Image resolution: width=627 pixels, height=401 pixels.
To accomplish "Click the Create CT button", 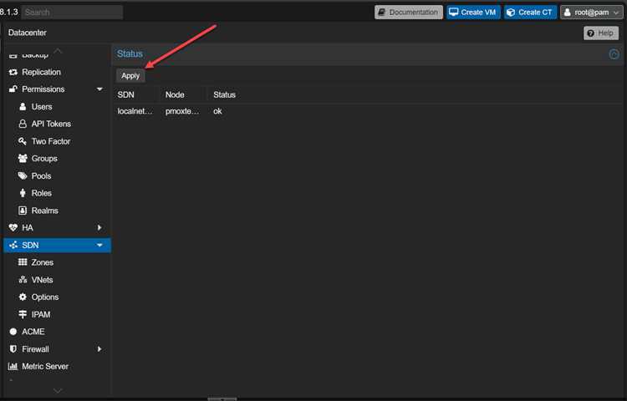I will point(530,13).
